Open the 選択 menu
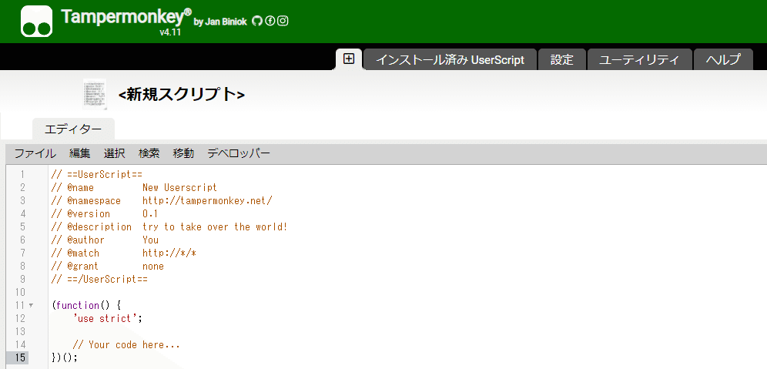This screenshot has width=767, height=369. (x=115, y=153)
